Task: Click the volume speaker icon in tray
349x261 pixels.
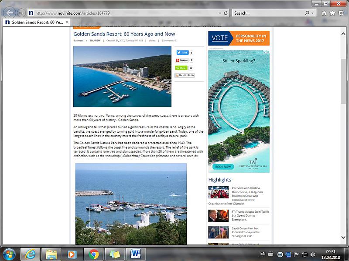Action: coord(312,254)
